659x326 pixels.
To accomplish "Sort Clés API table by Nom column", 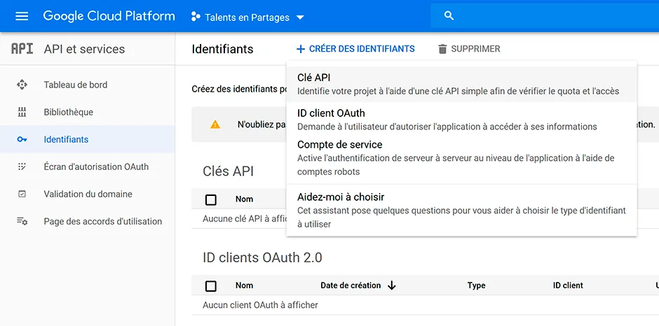I will 244,199.
